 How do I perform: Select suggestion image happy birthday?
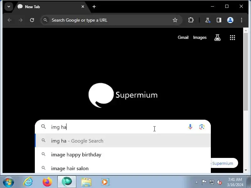tap(123, 154)
